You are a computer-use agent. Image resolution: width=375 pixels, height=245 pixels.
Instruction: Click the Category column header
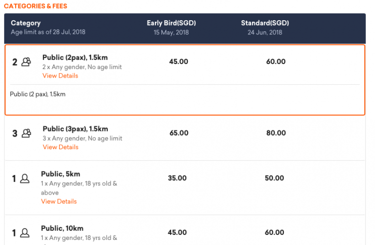26,23
